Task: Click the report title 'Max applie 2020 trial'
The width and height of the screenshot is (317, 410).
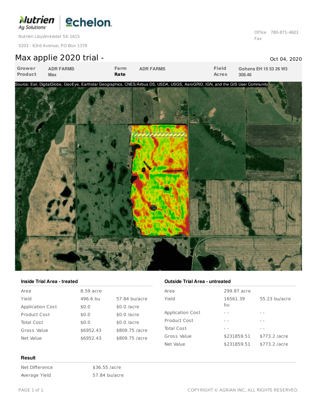Action: pyautogui.click(x=59, y=58)
